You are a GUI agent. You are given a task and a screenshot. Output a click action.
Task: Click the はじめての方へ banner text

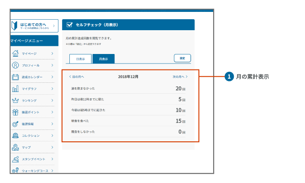point(33,25)
